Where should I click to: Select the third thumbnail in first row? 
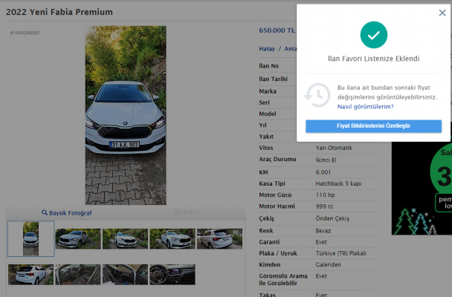[125, 238]
